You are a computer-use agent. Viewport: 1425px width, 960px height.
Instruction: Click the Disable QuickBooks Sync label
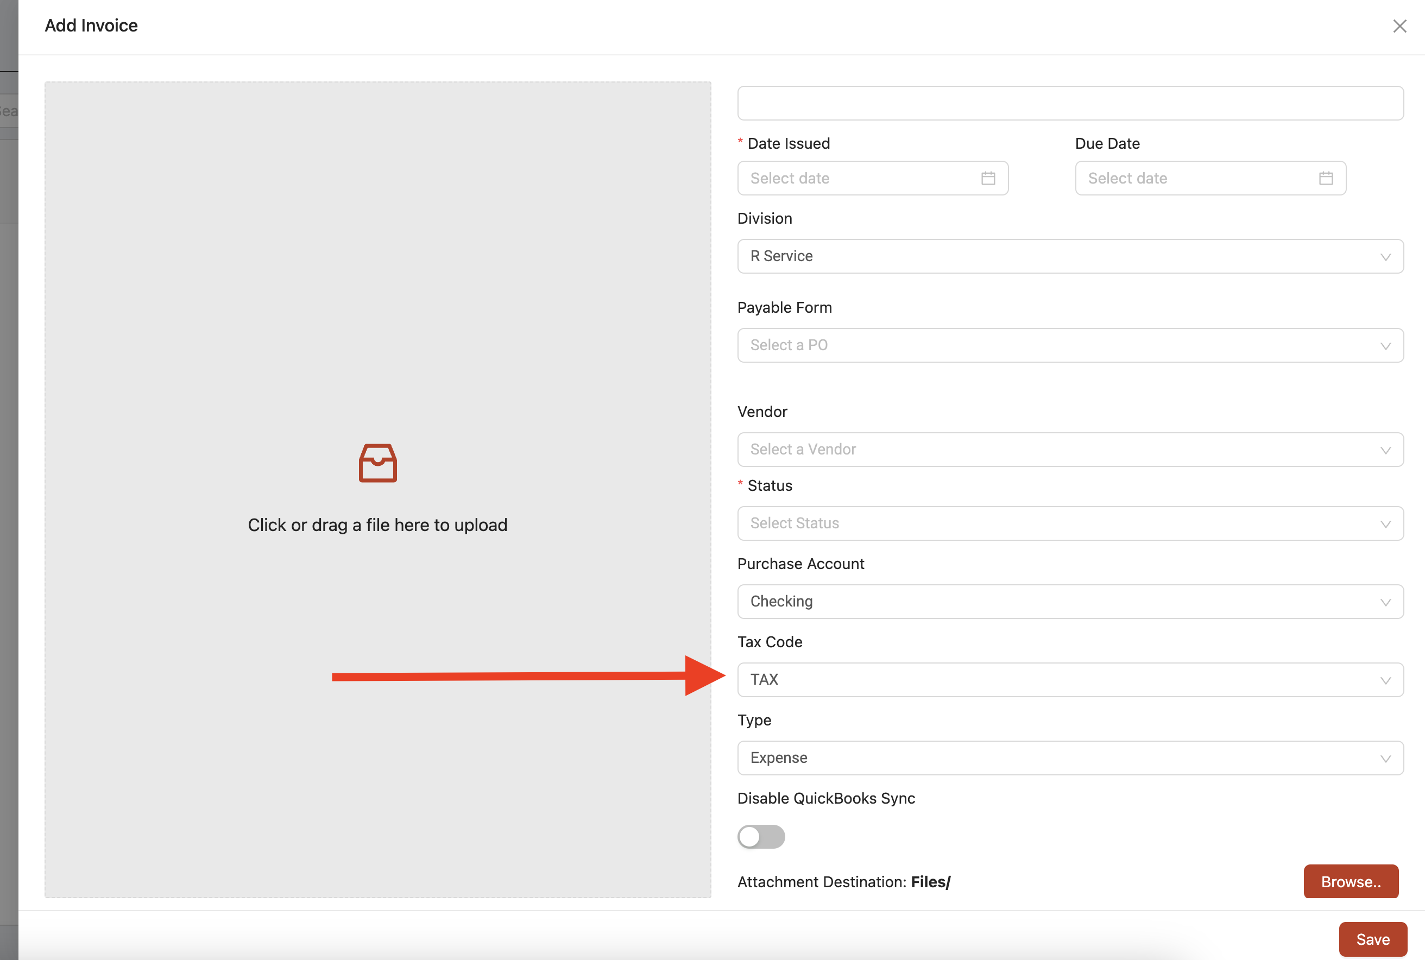[x=825, y=798]
